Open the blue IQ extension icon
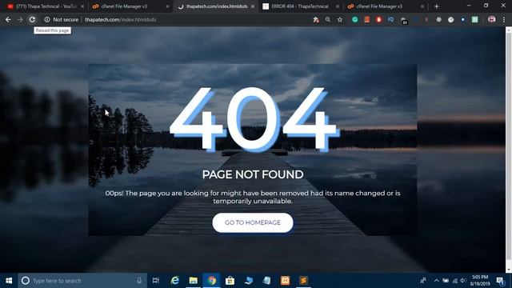This screenshot has width=512, height=288. point(391,19)
